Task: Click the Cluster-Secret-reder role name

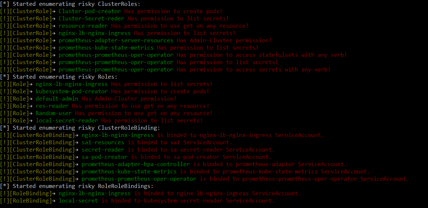Action: 91,19
